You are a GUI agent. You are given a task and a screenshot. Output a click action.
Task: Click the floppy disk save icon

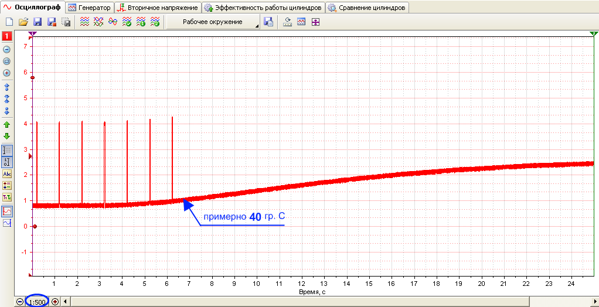tap(38, 22)
